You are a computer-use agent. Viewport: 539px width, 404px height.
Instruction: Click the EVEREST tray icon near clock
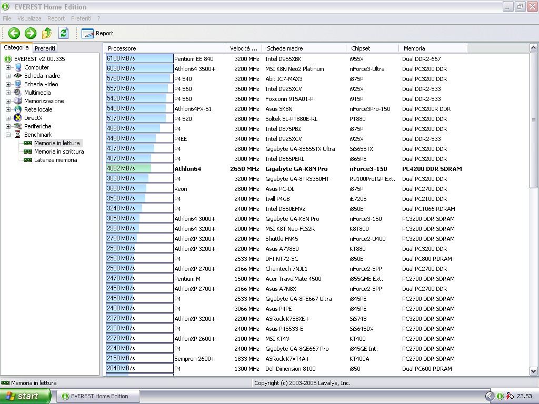(x=500, y=396)
